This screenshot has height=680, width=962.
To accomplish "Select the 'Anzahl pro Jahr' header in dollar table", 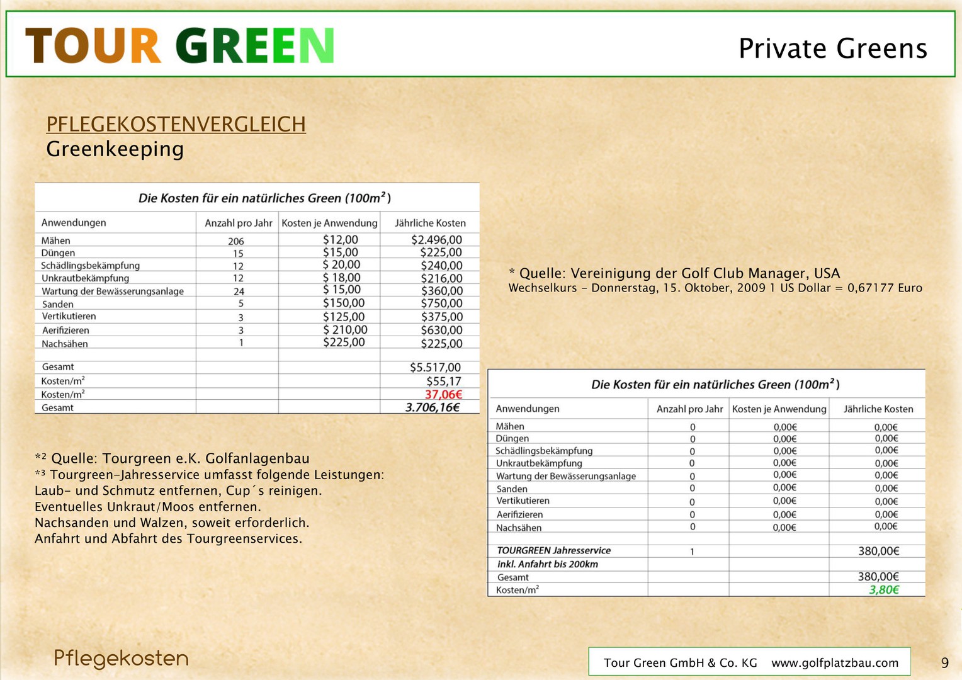I will tap(239, 223).
